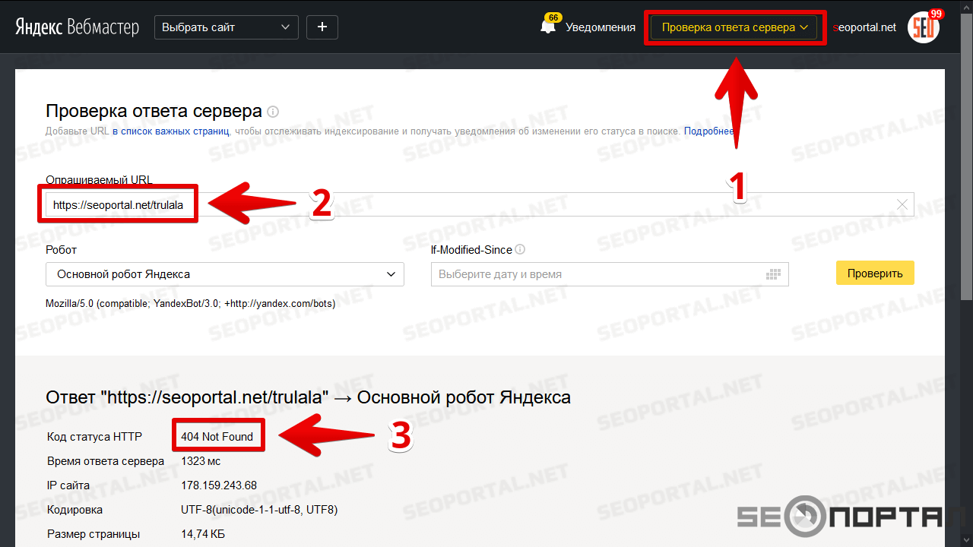
Task: Click the Яндекс Вебмастер logo
Action: (x=77, y=27)
